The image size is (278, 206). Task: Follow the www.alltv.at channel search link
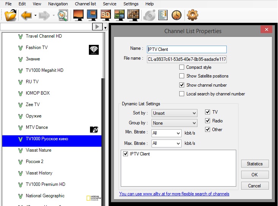tap(174, 194)
